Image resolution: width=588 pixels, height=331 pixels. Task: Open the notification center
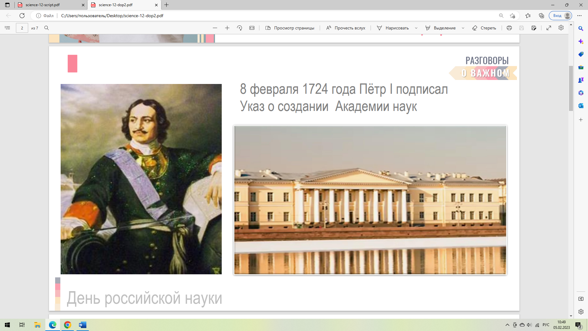(578, 325)
